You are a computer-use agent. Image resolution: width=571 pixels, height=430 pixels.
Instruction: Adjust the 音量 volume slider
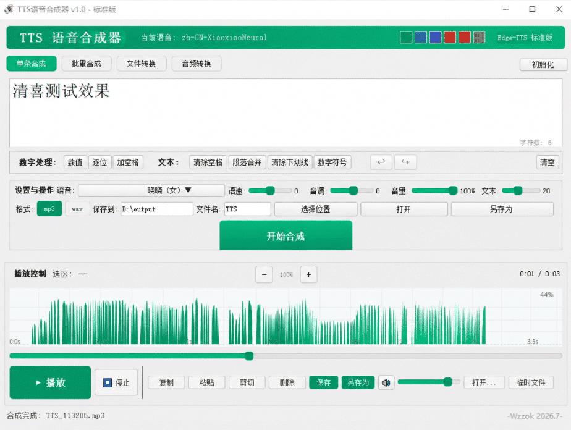pos(434,190)
